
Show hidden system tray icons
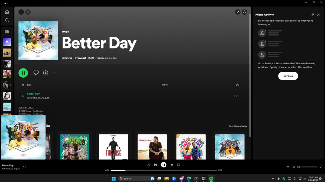tap(273, 178)
